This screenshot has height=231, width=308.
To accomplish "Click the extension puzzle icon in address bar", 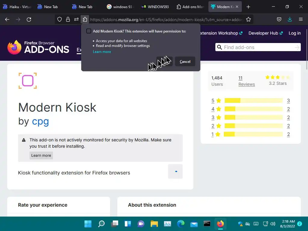I will click(x=85, y=19).
